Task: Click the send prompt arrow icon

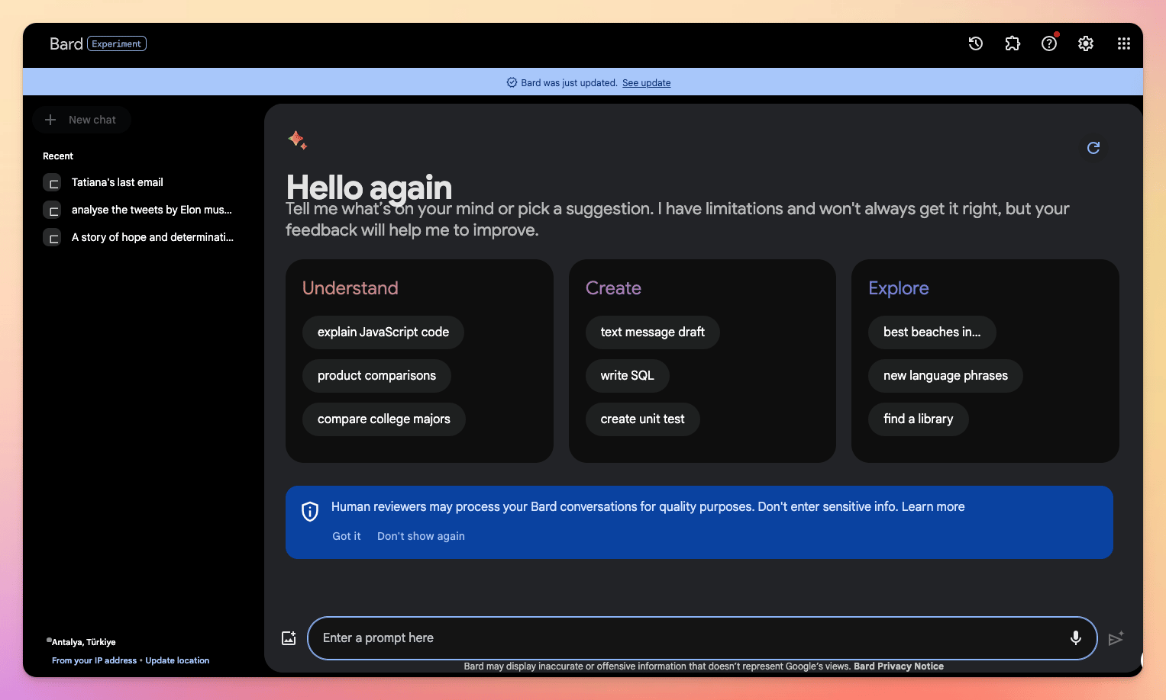Action: pyautogui.click(x=1116, y=638)
